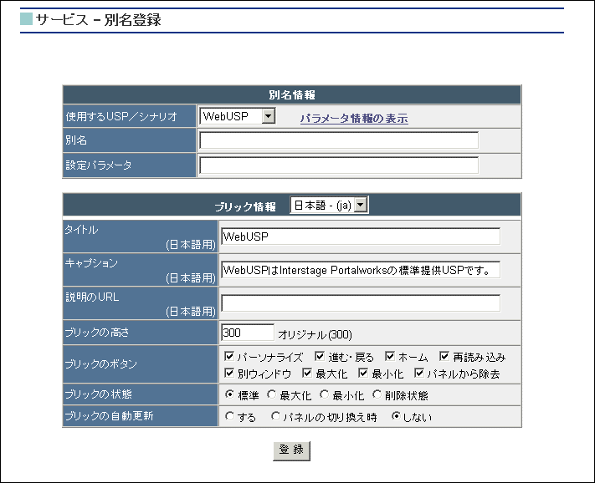Click the 別名情報 section header
Viewport: 595px width, 483px height.
coord(292,94)
